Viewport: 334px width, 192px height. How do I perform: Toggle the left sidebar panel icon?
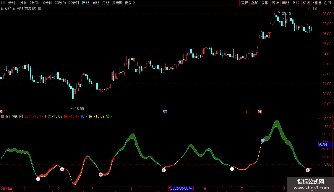[3, 3]
